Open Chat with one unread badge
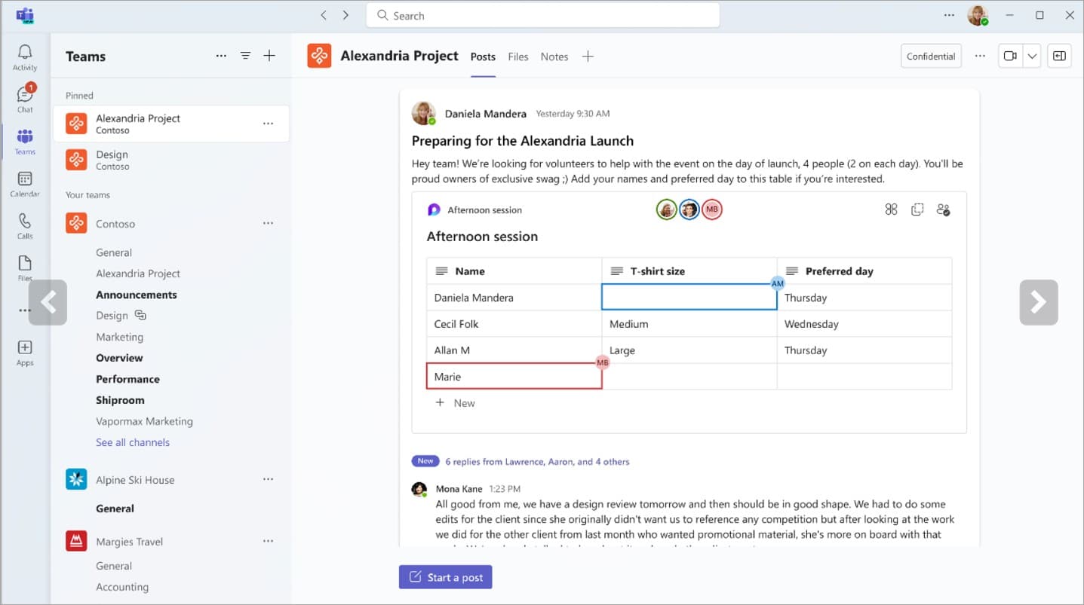This screenshot has width=1084, height=605. pos(25,94)
